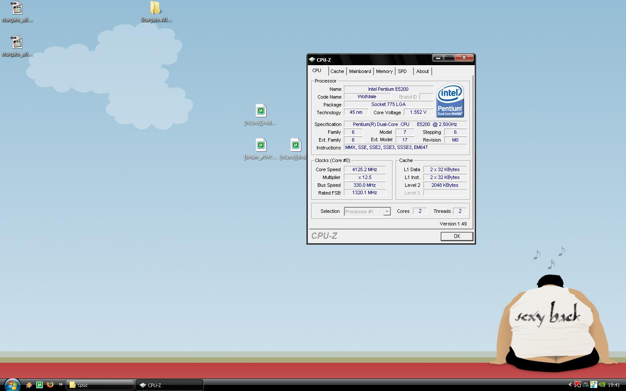Show hidden system tray icons arrow
Viewport: 626px width, 391px height.
pyautogui.click(x=570, y=384)
